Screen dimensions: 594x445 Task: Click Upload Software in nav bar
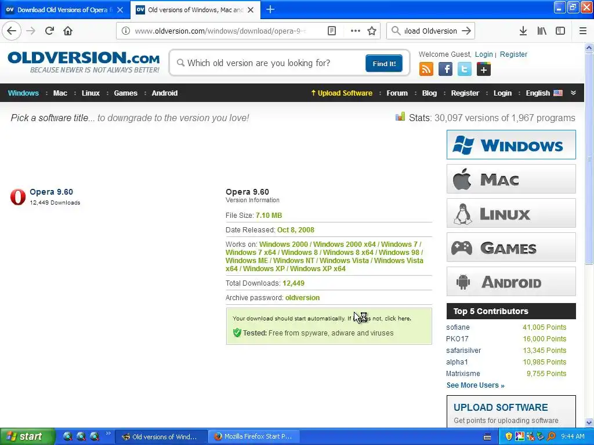[x=341, y=93]
